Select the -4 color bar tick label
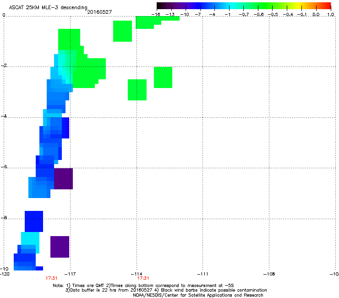 tap(212, 15)
